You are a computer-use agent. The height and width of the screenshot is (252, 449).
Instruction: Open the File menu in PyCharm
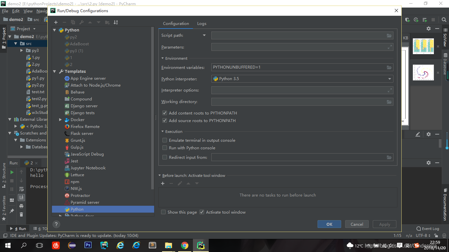5,11
